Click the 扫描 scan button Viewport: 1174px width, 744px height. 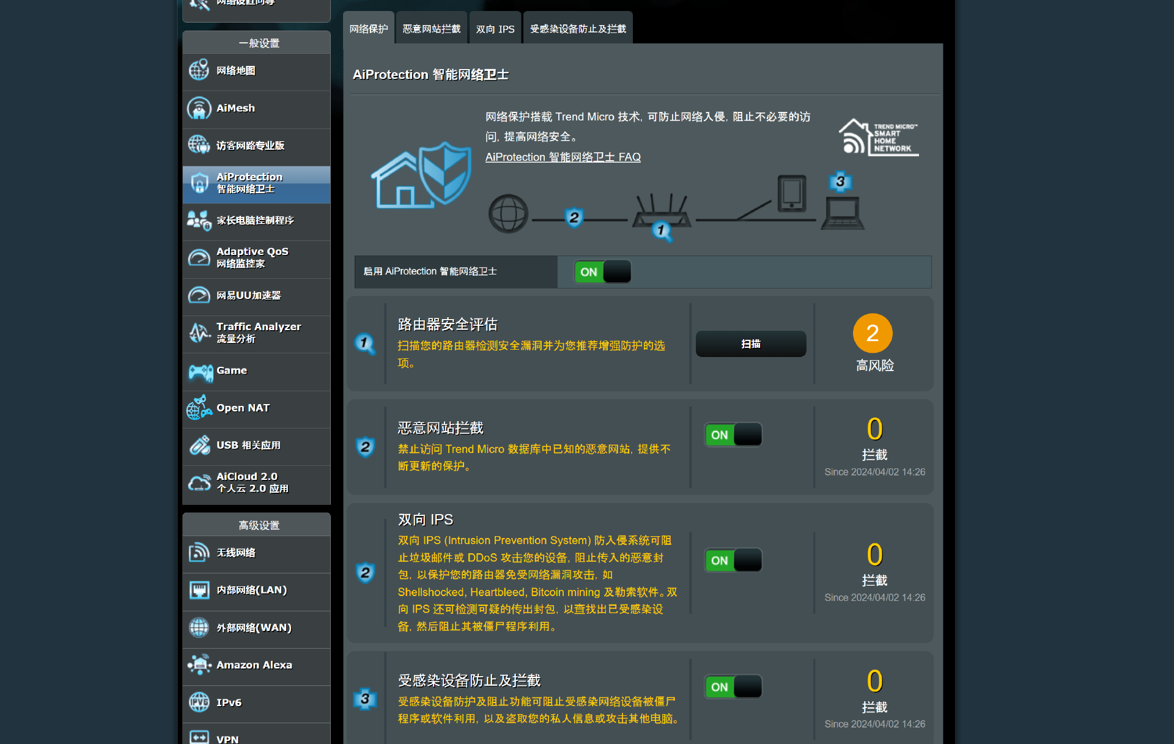pyautogui.click(x=750, y=344)
